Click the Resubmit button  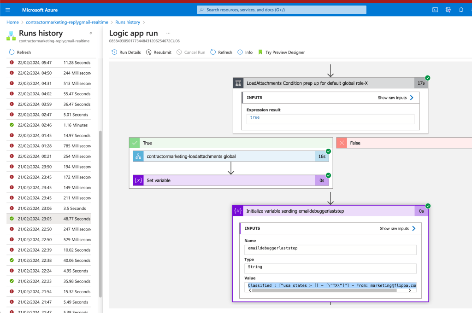click(159, 52)
